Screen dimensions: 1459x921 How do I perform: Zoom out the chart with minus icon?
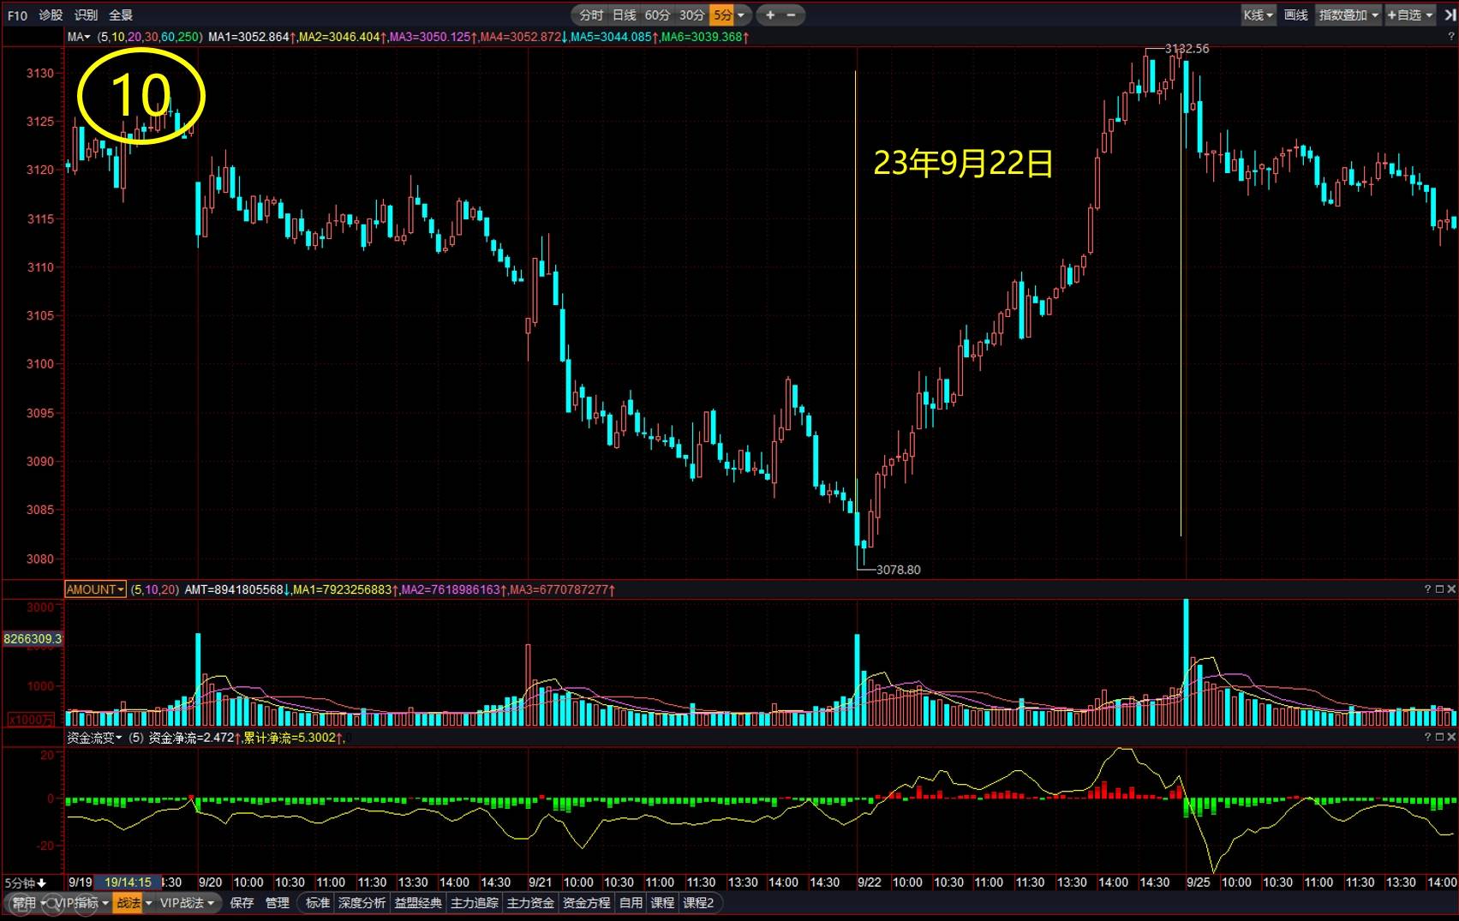[x=791, y=15]
